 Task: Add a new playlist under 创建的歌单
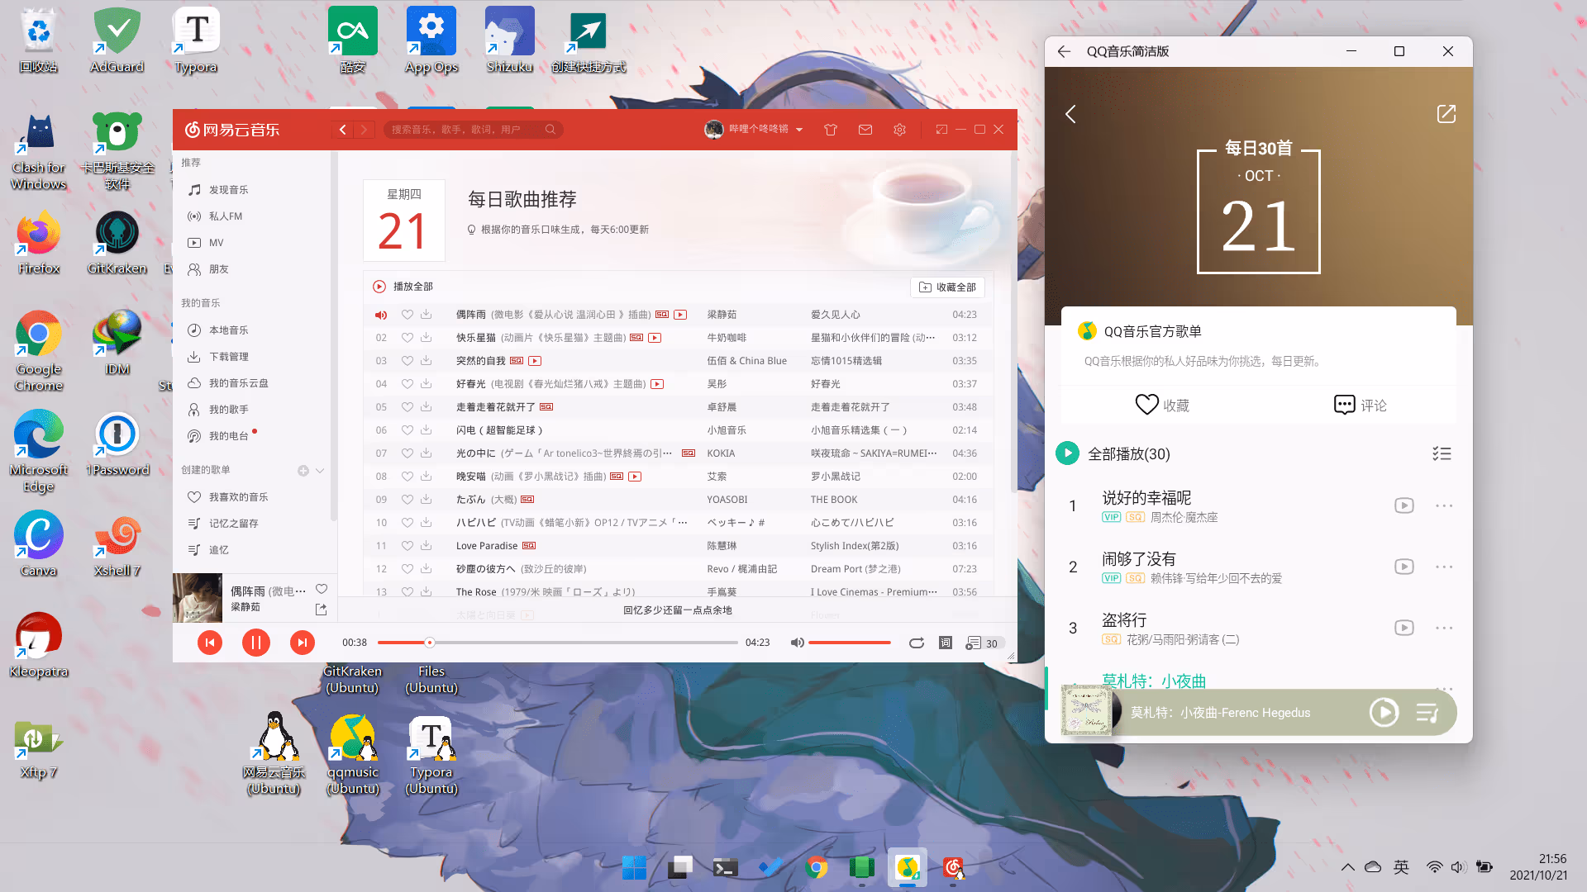[303, 471]
